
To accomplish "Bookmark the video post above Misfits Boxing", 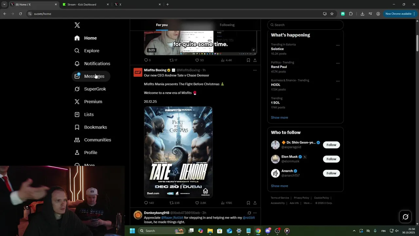I will pyautogui.click(x=248, y=60).
